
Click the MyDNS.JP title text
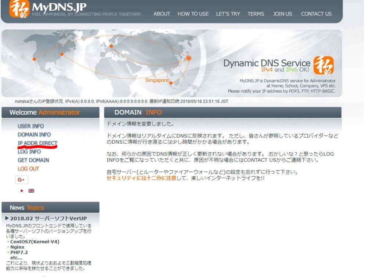(59, 7)
